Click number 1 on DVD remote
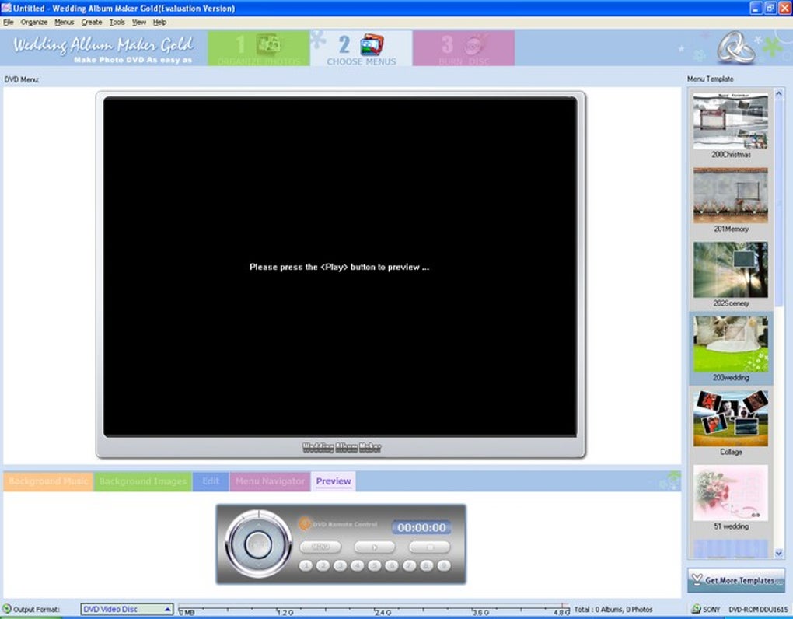 coord(306,566)
